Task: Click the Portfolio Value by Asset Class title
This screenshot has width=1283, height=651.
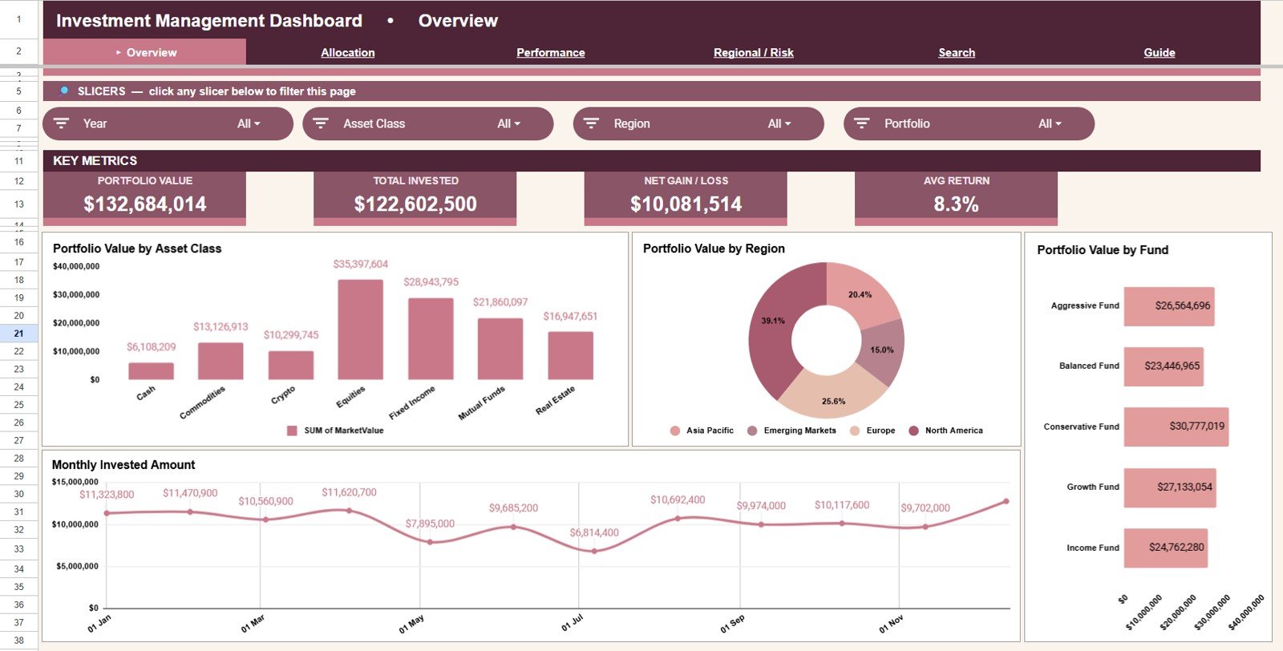Action: coord(137,249)
